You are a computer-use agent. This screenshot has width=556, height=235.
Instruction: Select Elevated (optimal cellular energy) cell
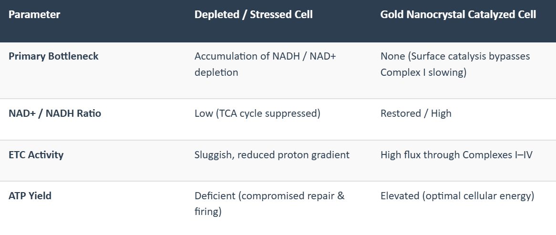tap(457, 195)
